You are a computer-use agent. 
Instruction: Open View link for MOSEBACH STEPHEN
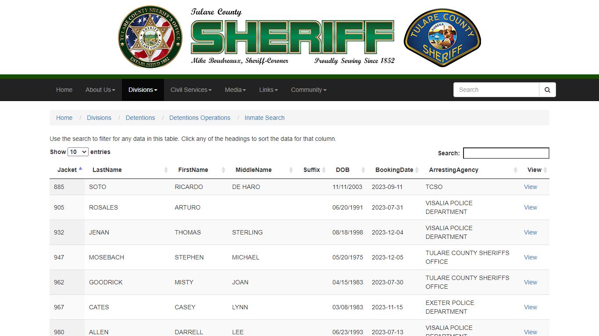pos(531,257)
